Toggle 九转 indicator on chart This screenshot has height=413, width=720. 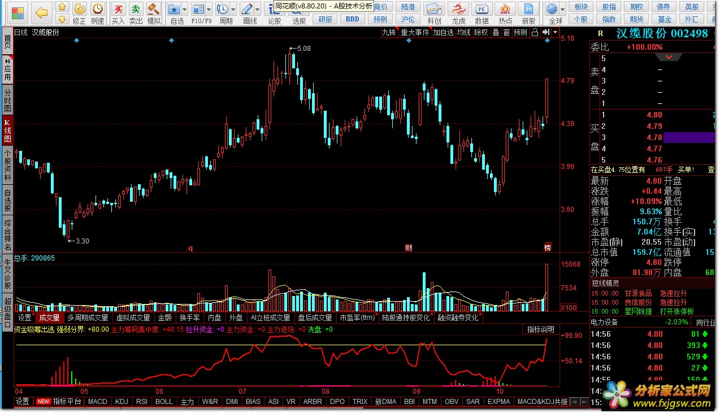click(389, 32)
